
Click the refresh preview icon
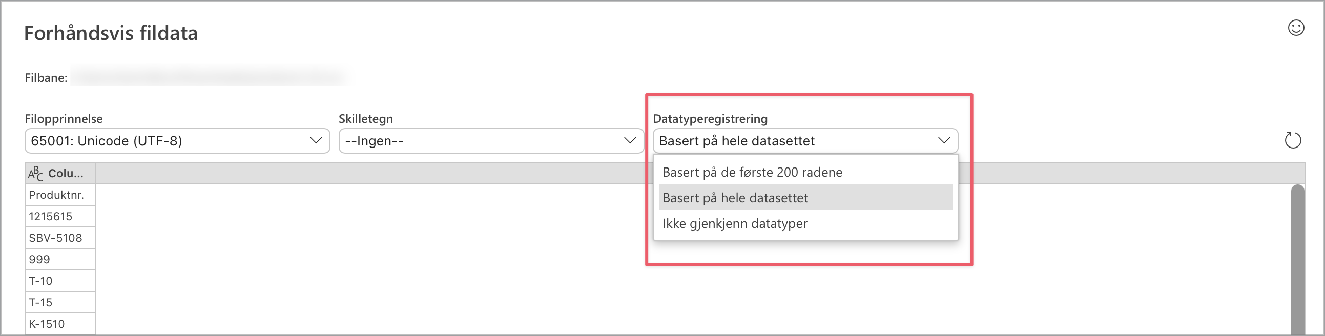point(1292,140)
